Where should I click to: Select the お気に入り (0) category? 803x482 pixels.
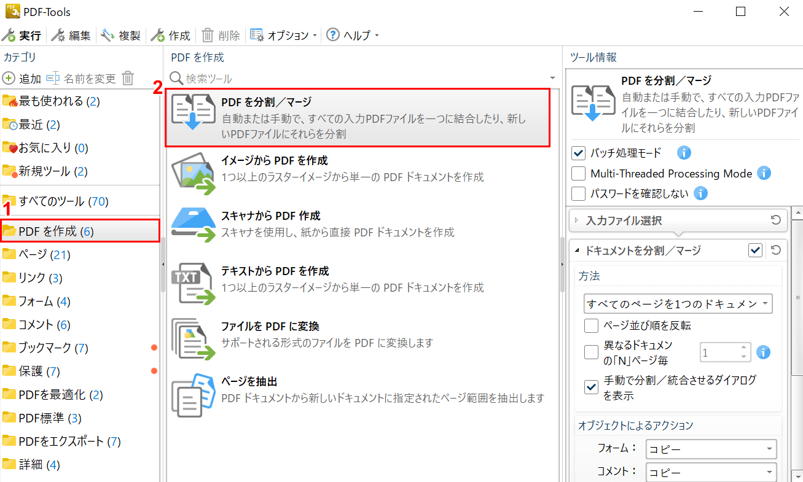80,148
